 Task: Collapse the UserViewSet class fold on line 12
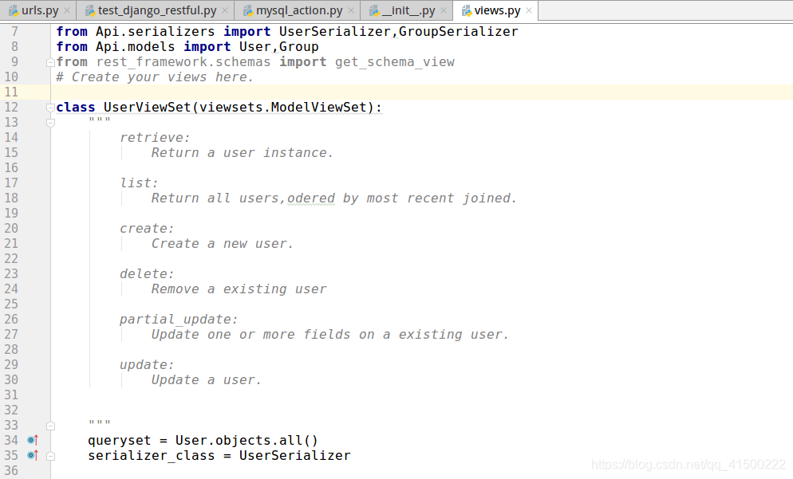(x=50, y=108)
